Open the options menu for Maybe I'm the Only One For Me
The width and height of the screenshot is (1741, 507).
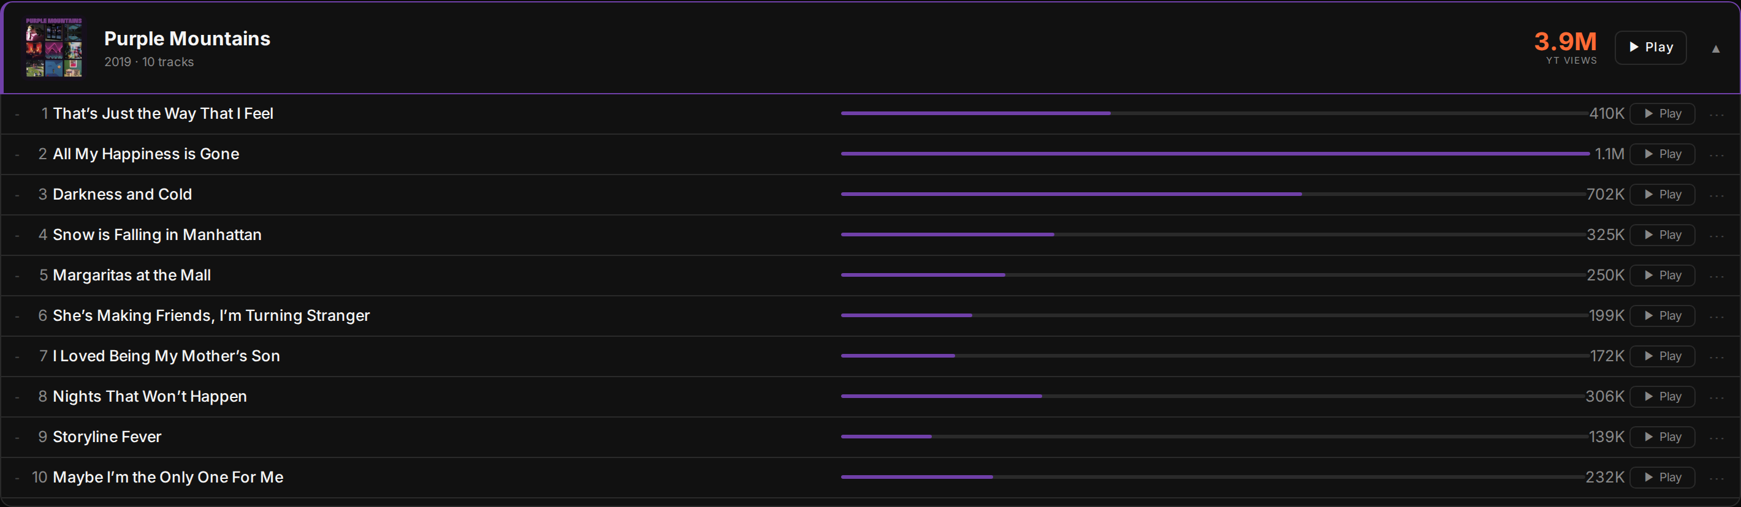[x=1716, y=478]
